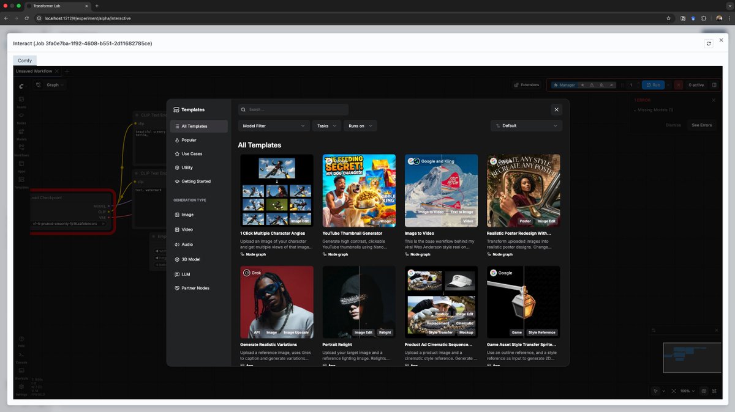Open the Model Filter dropdown
The height and width of the screenshot is (412, 735).
(274, 126)
